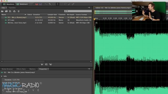Click 0:30 on the timeline ruler
Viewport: 168px width, 94px height.
click(110, 18)
